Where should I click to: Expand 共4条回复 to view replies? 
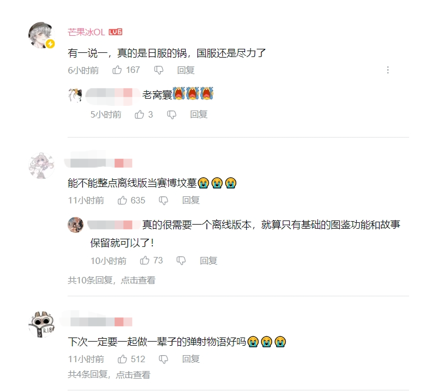click(109, 375)
